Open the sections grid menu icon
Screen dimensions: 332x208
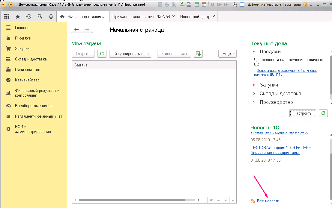coord(7,16)
